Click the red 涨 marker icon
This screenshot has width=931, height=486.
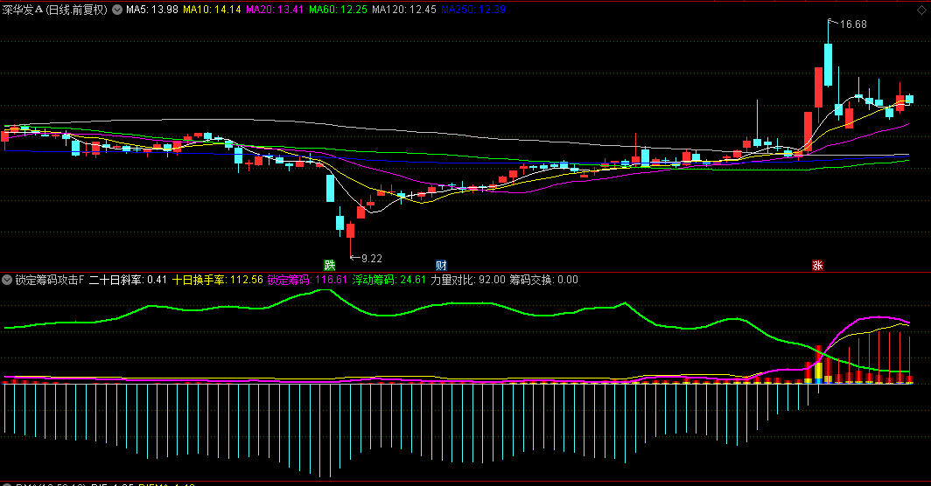pos(817,265)
